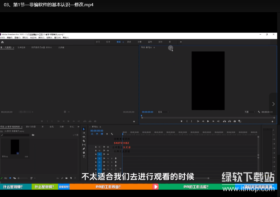Viewport: 280px width, 197px height.
Task: Click New Bin folder icon in Project panel
Action: 67,178
